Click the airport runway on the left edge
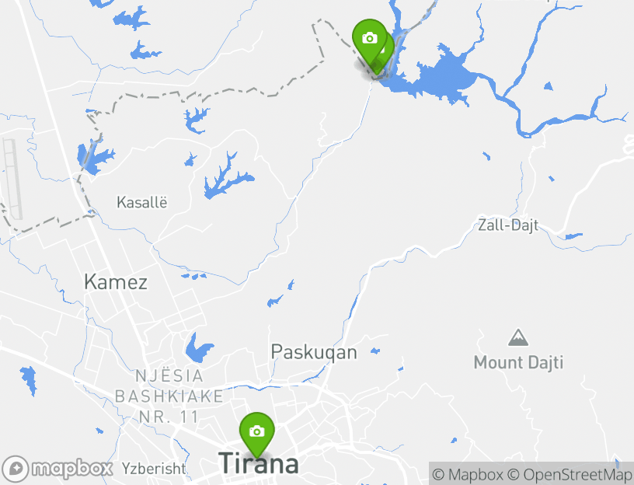The image size is (634, 485). [x=12, y=179]
